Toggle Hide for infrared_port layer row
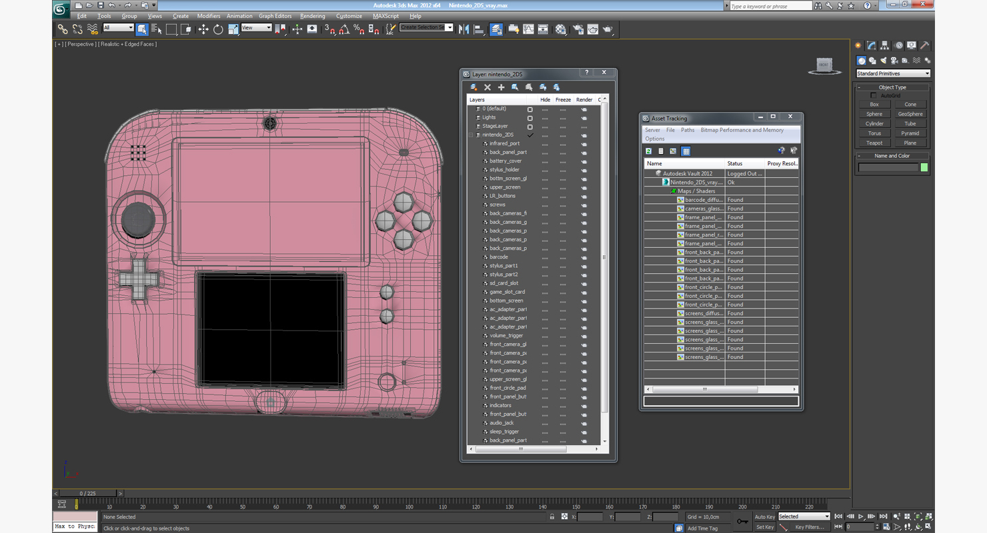The height and width of the screenshot is (533, 987). [x=545, y=144]
